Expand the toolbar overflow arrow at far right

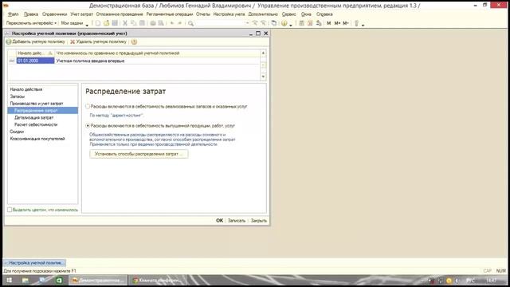(x=363, y=25)
